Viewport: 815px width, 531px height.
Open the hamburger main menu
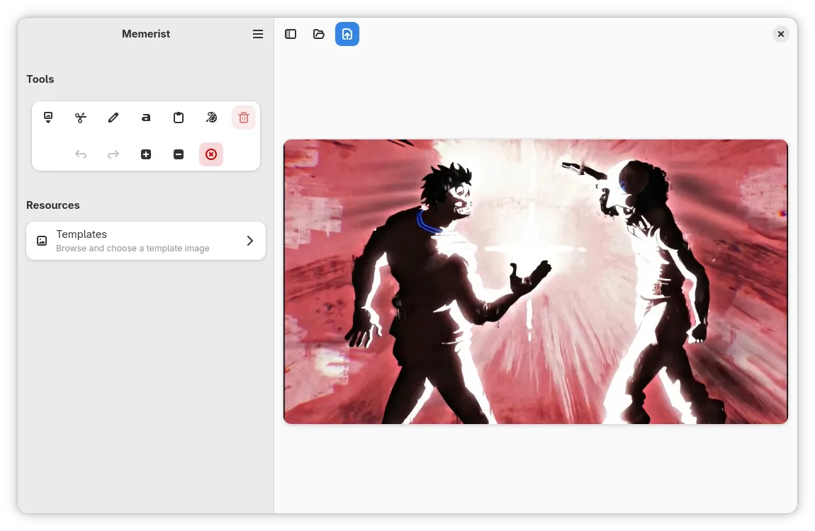[258, 34]
